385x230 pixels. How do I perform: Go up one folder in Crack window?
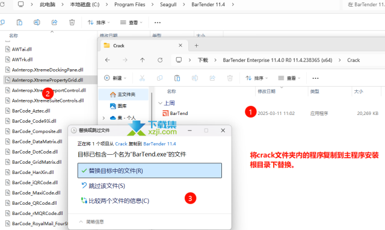(x=142, y=60)
